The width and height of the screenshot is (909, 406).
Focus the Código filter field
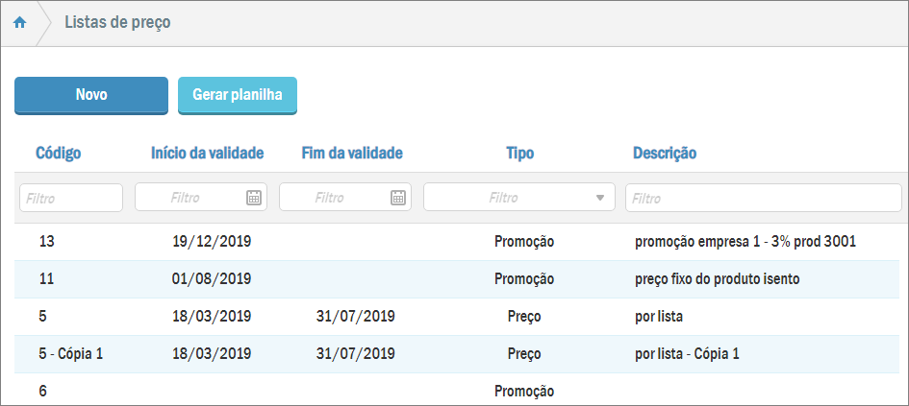(71, 198)
